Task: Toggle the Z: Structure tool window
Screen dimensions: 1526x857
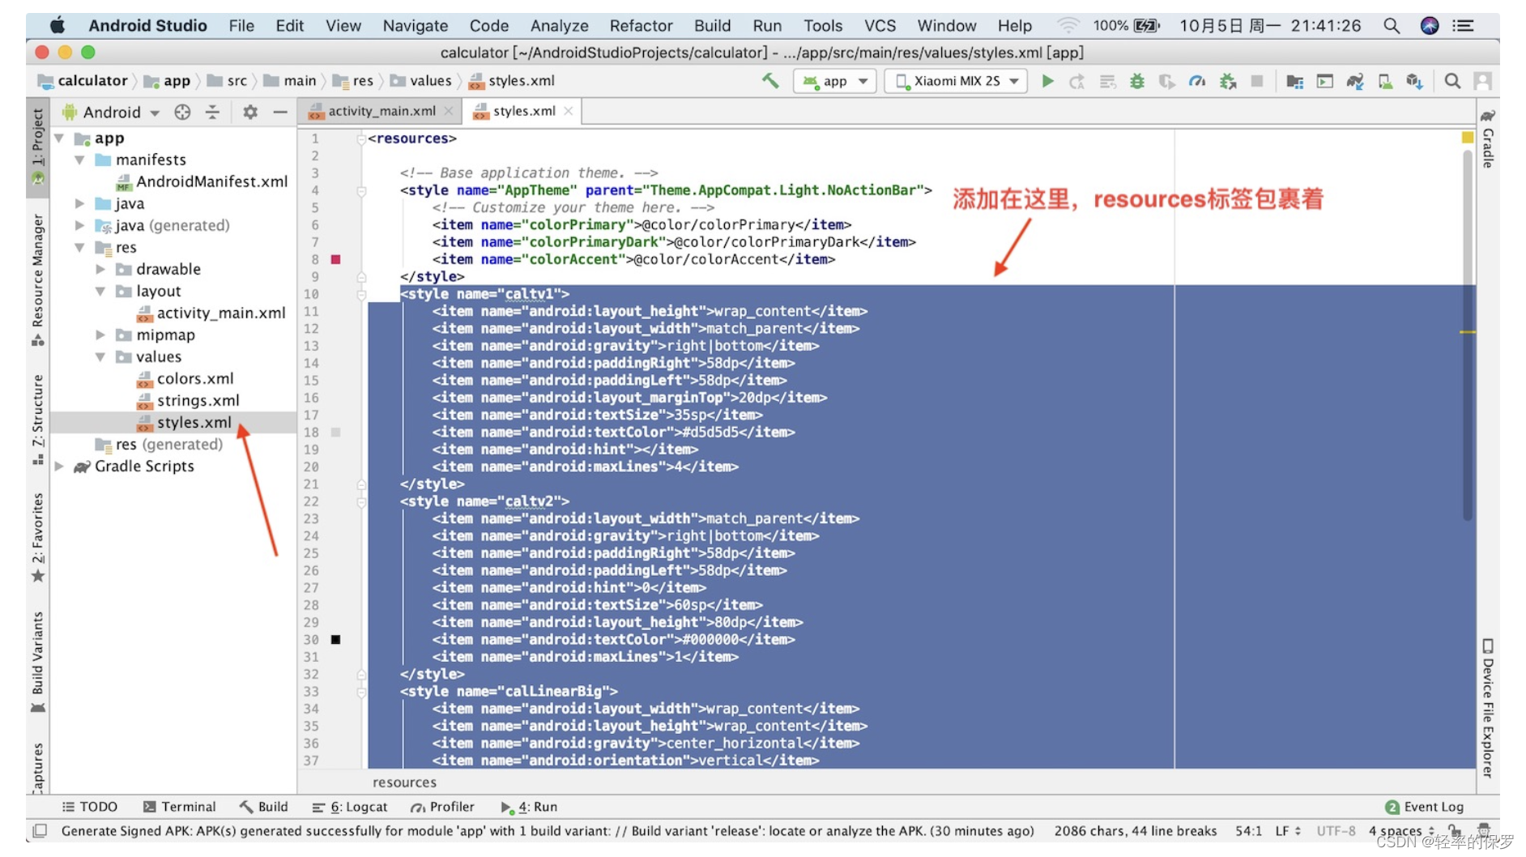Action: (37, 419)
